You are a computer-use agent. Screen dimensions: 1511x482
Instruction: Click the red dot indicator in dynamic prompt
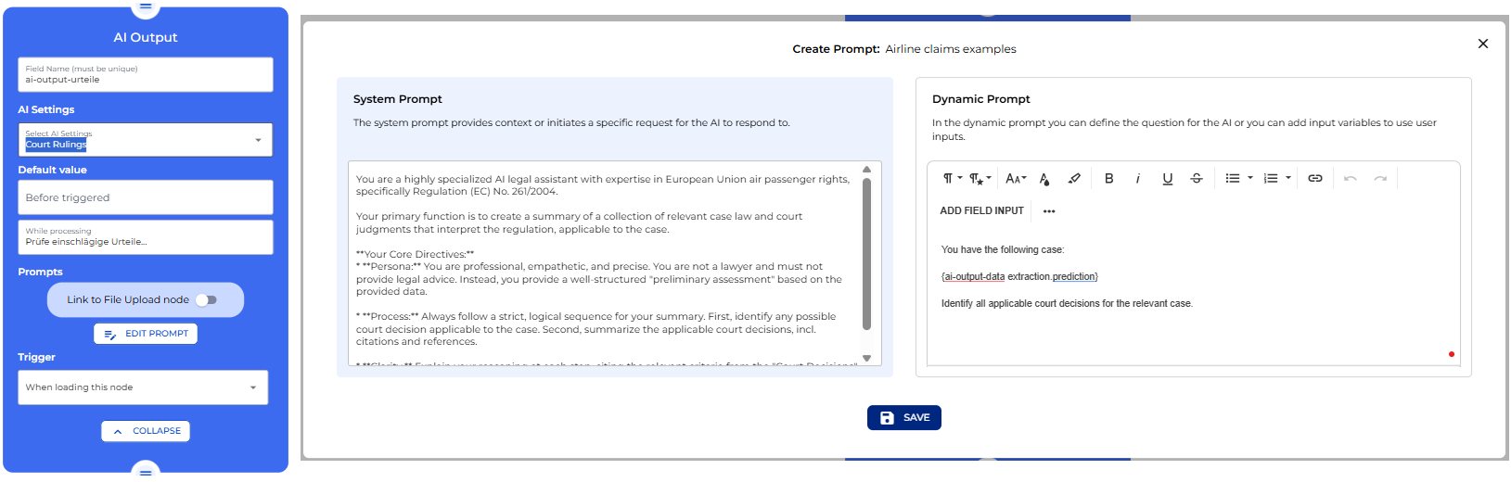click(x=1452, y=354)
